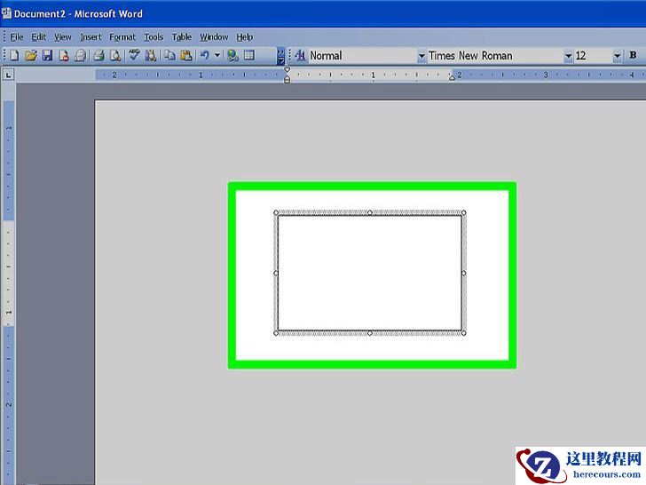The image size is (646, 485).
Task: Click the text box top-right sizing handle
Action: click(463, 213)
